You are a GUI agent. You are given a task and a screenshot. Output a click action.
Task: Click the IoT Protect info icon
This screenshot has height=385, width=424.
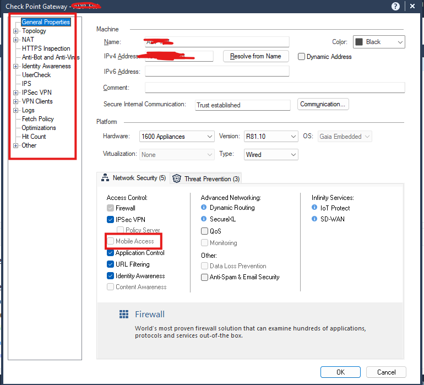click(x=314, y=207)
